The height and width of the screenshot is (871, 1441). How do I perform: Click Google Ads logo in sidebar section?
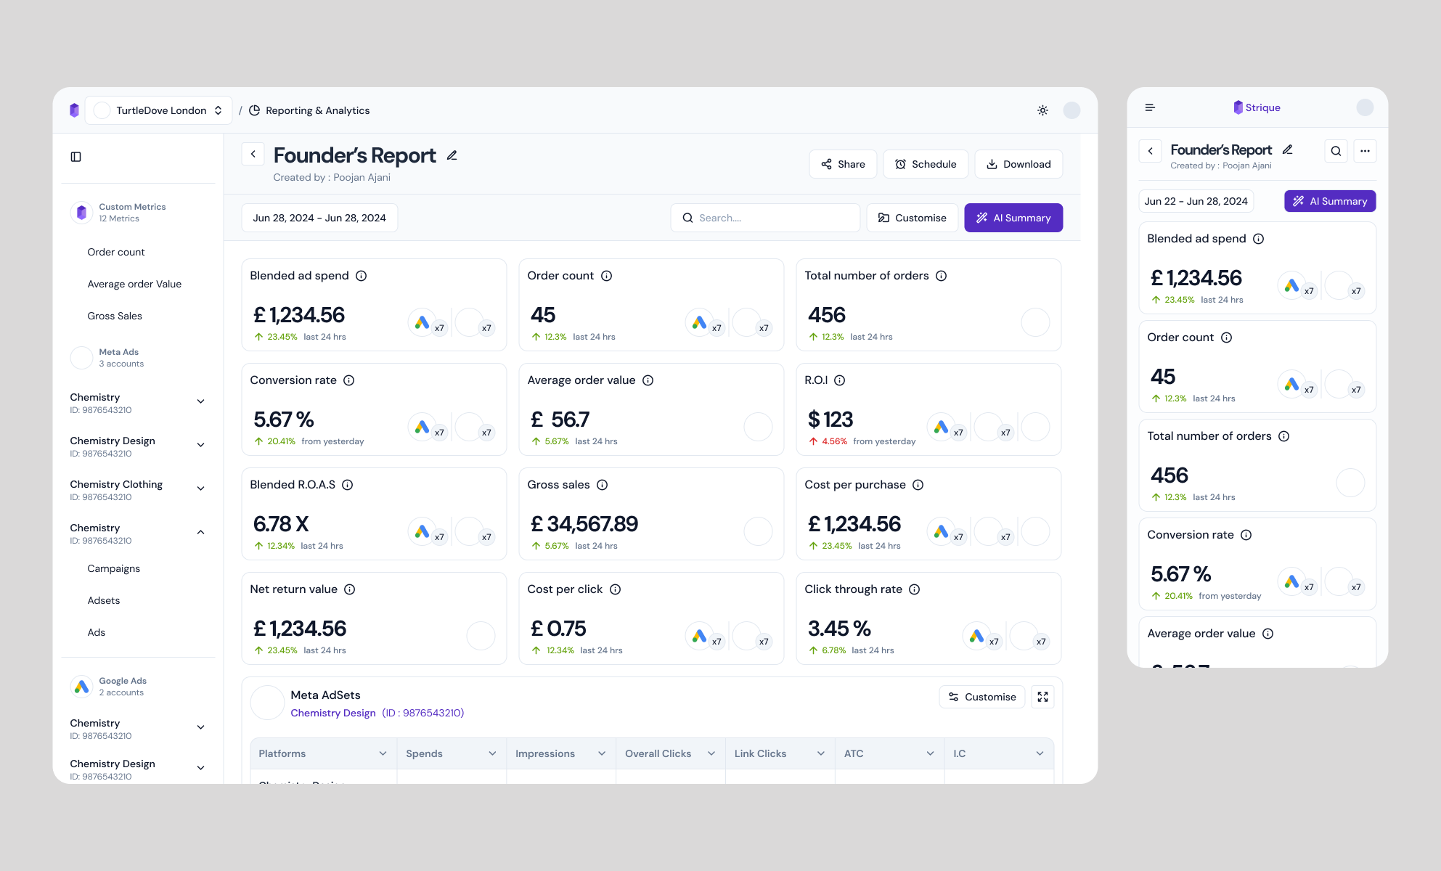click(82, 687)
